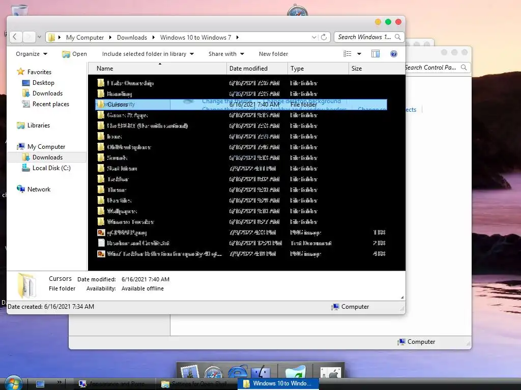Screen dimensions: 521x390
Task: Click the Change your view icon
Action: point(347,54)
